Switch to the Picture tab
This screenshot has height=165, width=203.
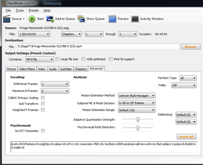click(x=11, y=69)
